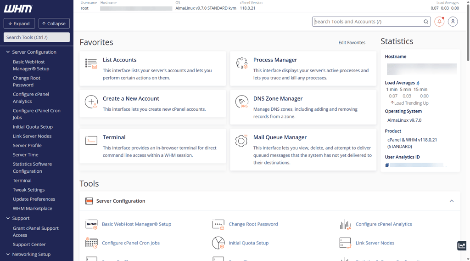Click the Server Configuration section icon in Tools
The width and height of the screenshot is (470, 261).
89,201
